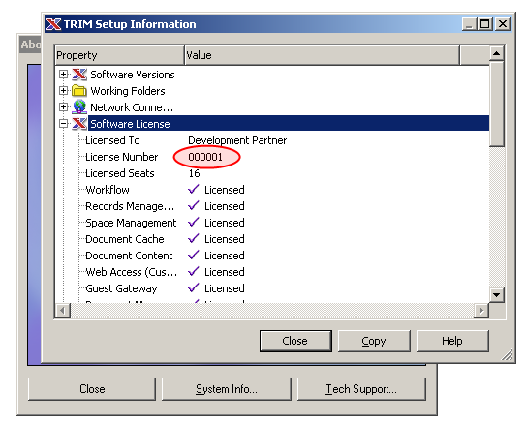Click the vertical scrollbar up arrow
Viewport: 526px width, 423px height.
tap(497, 53)
